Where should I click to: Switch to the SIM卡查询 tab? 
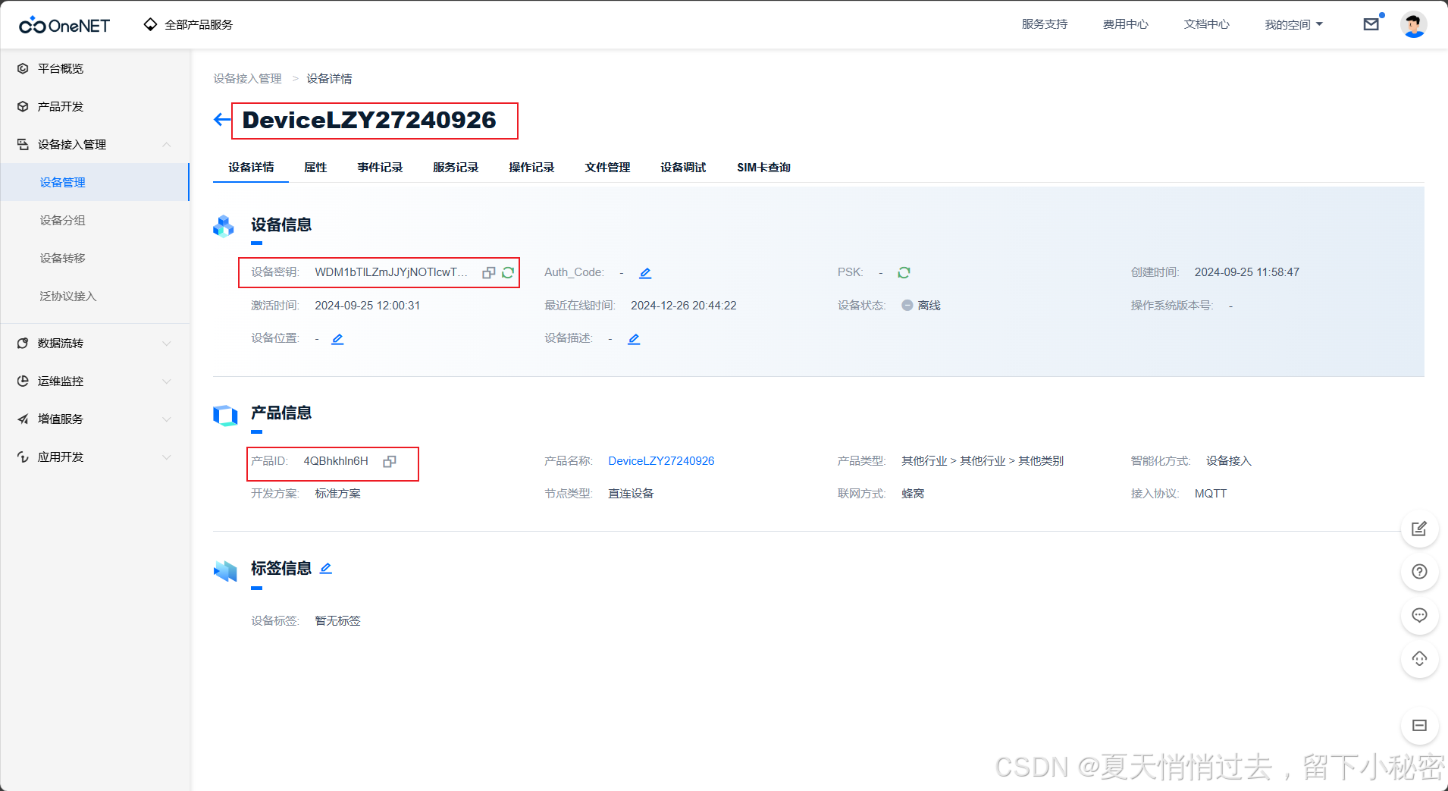(x=763, y=168)
